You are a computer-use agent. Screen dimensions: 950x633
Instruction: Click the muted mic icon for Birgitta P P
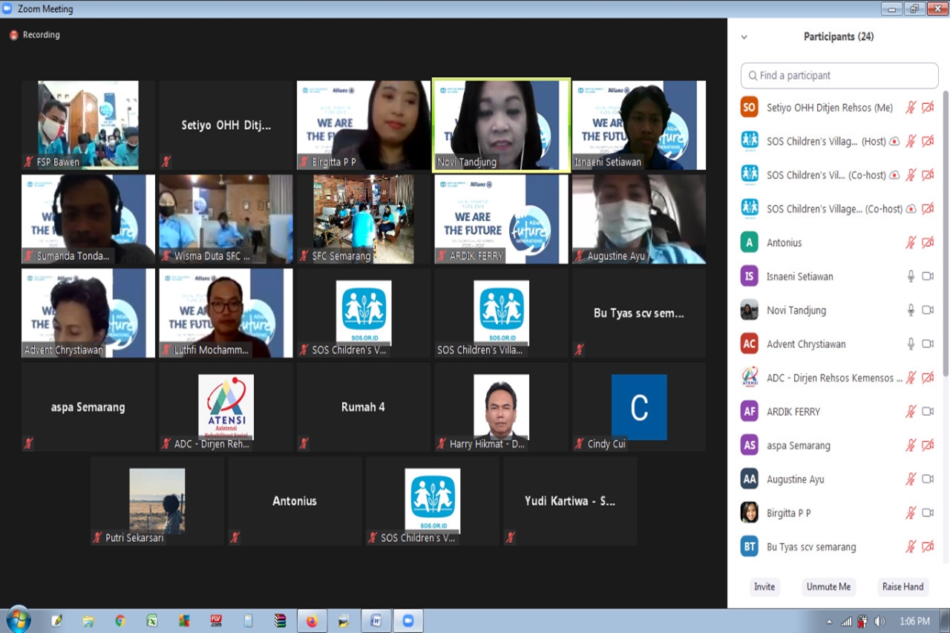pos(911,513)
